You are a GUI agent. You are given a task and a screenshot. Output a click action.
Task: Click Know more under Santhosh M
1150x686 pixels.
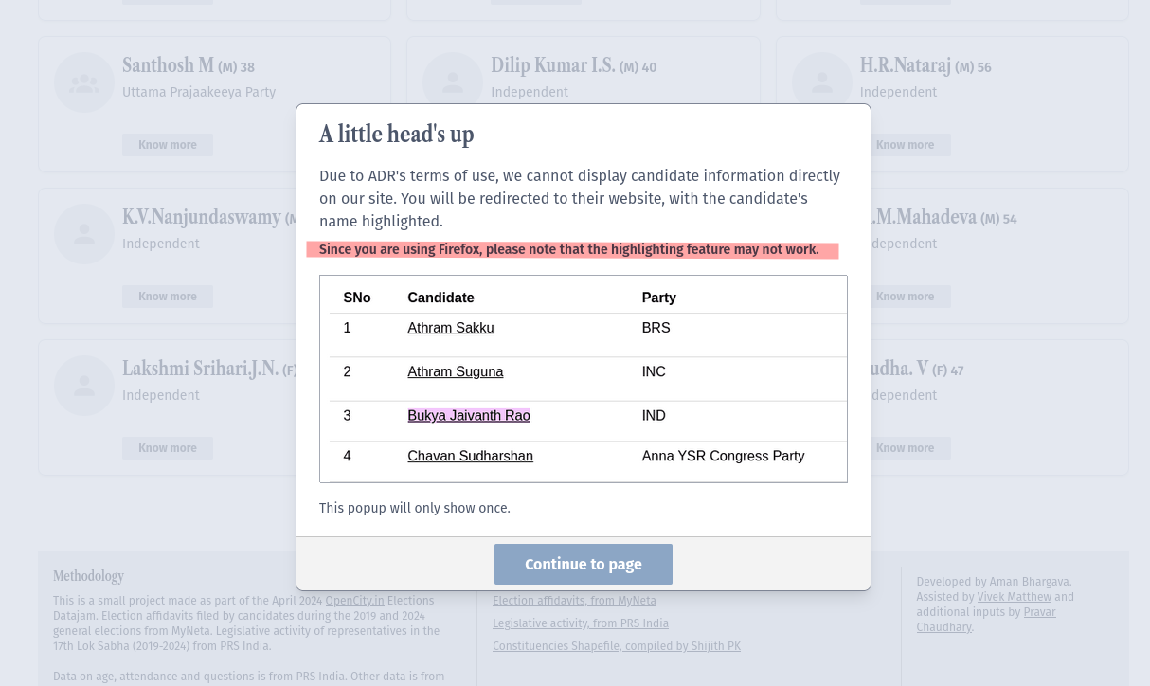coord(168,145)
